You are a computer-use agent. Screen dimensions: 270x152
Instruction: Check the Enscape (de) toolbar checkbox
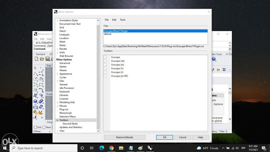(105, 61)
